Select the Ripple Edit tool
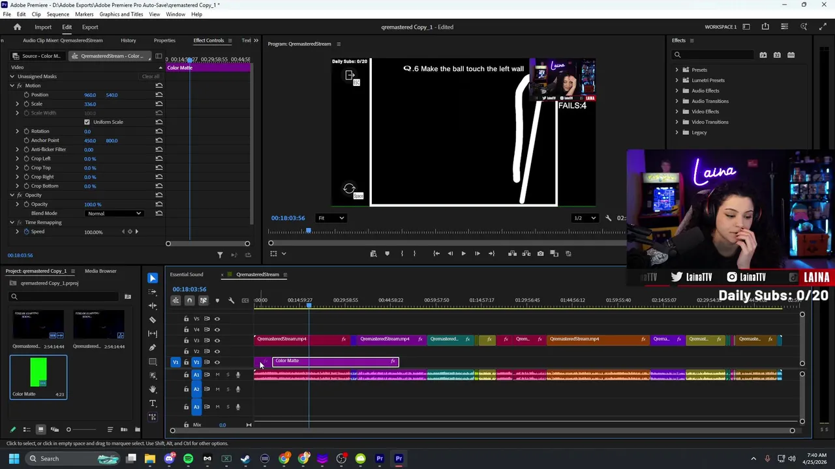This screenshot has width=835, height=469. [x=153, y=306]
